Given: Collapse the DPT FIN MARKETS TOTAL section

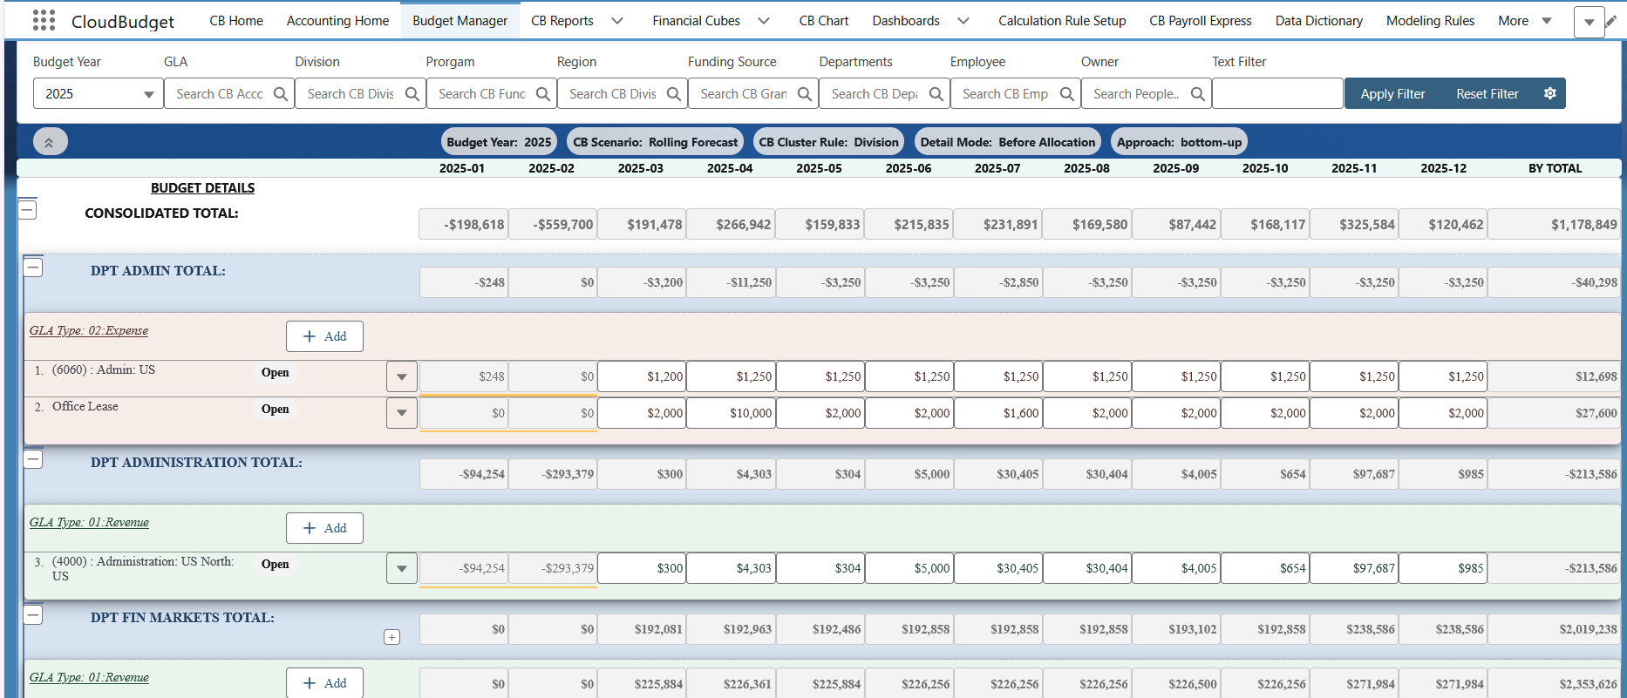Looking at the screenshot, I should click(33, 614).
